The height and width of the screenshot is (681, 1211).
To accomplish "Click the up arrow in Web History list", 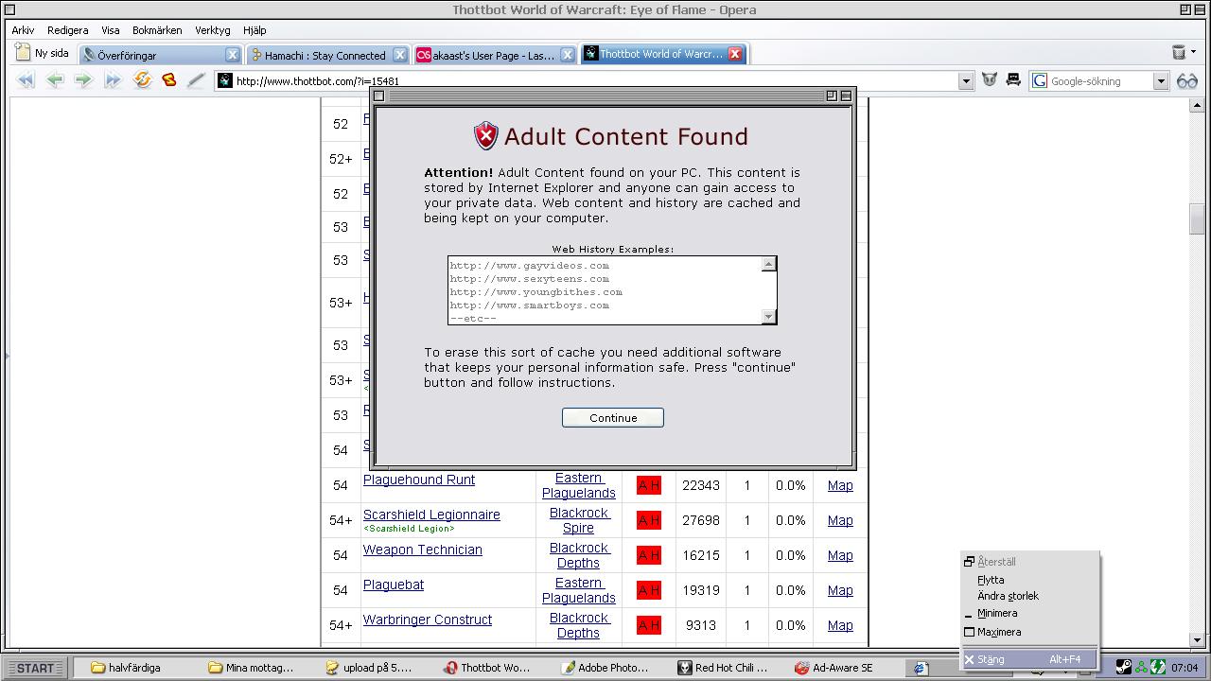I will point(768,264).
